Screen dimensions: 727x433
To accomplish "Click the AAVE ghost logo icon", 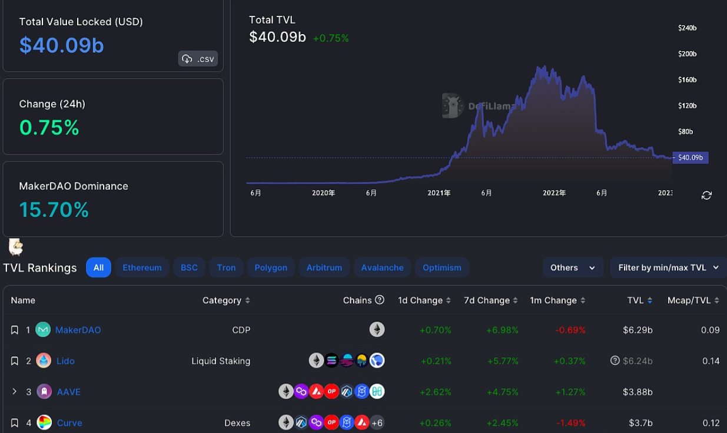I will [44, 392].
